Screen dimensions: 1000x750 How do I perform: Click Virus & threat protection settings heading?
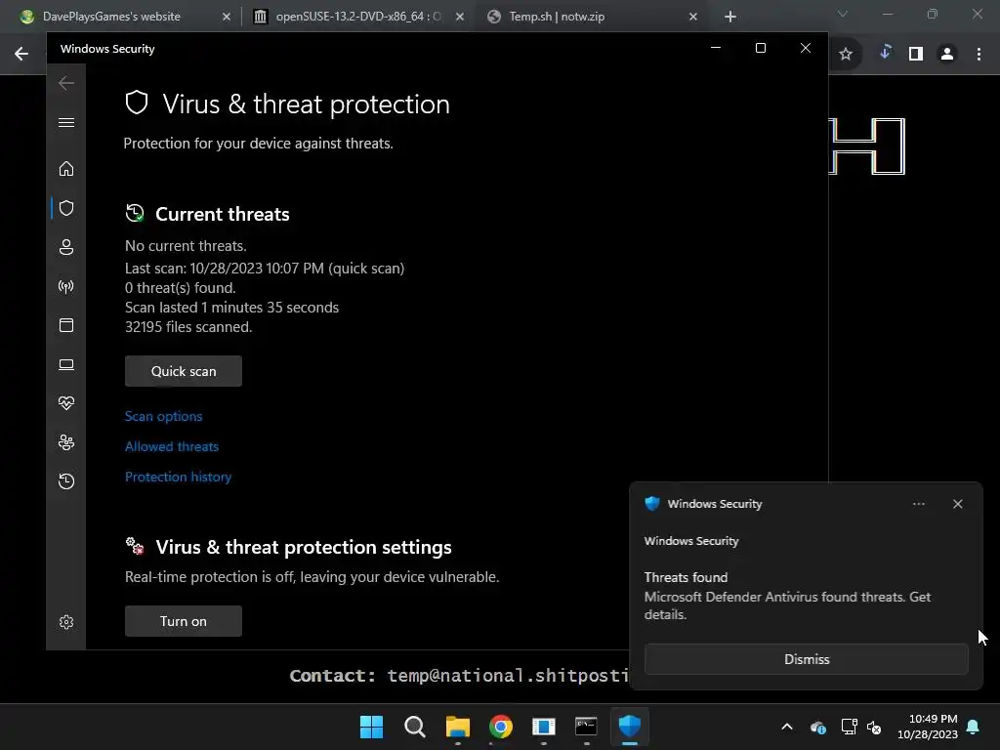(304, 547)
